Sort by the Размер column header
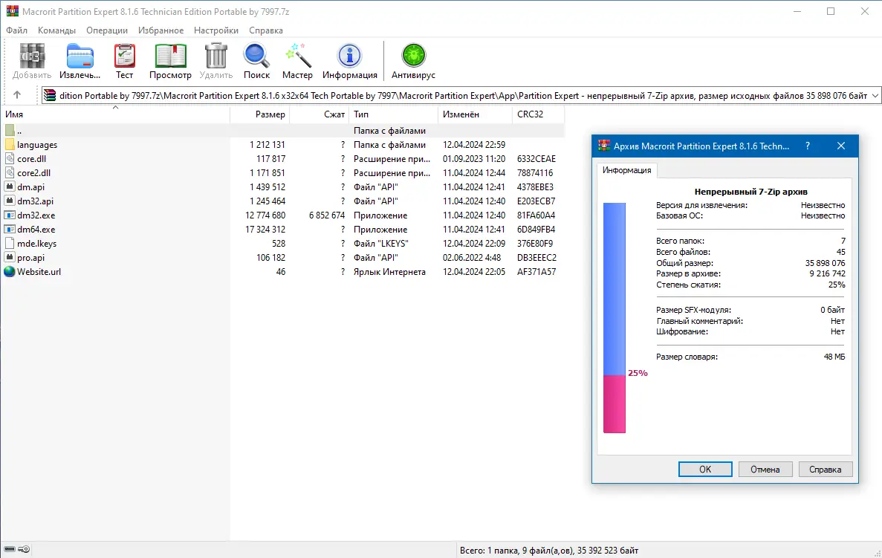 click(260, 114)
